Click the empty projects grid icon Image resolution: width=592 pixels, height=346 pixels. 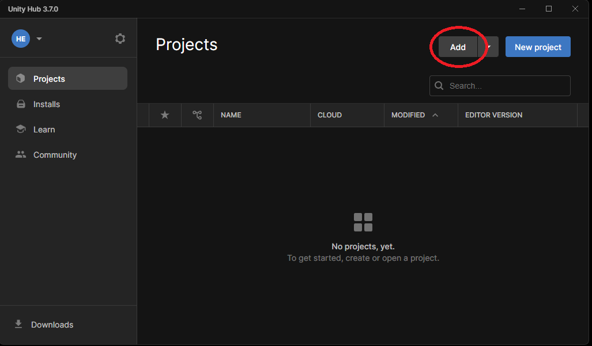pyautogui.click(x=363, y=222)
